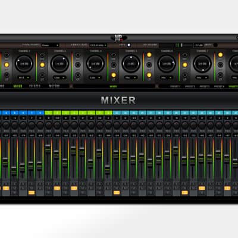This screenshot has height=238, width=238.
Task: Click Channel 6 upper round button
Action: tap(184, 55)
